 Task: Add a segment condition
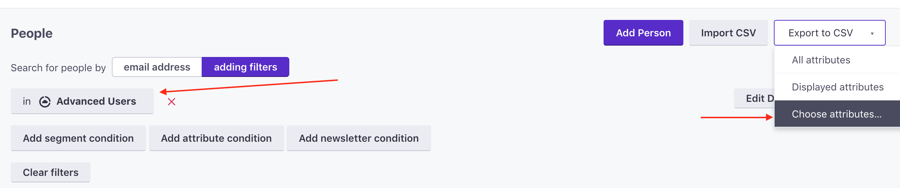[x=78, y=138]
